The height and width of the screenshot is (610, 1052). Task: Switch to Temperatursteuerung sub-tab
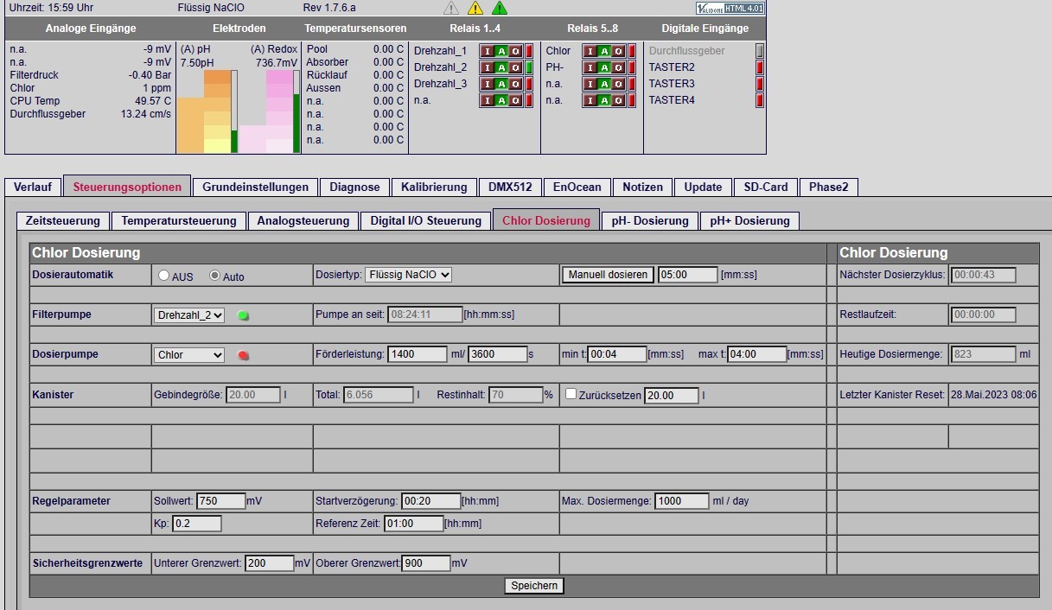(x=179, y=220)
